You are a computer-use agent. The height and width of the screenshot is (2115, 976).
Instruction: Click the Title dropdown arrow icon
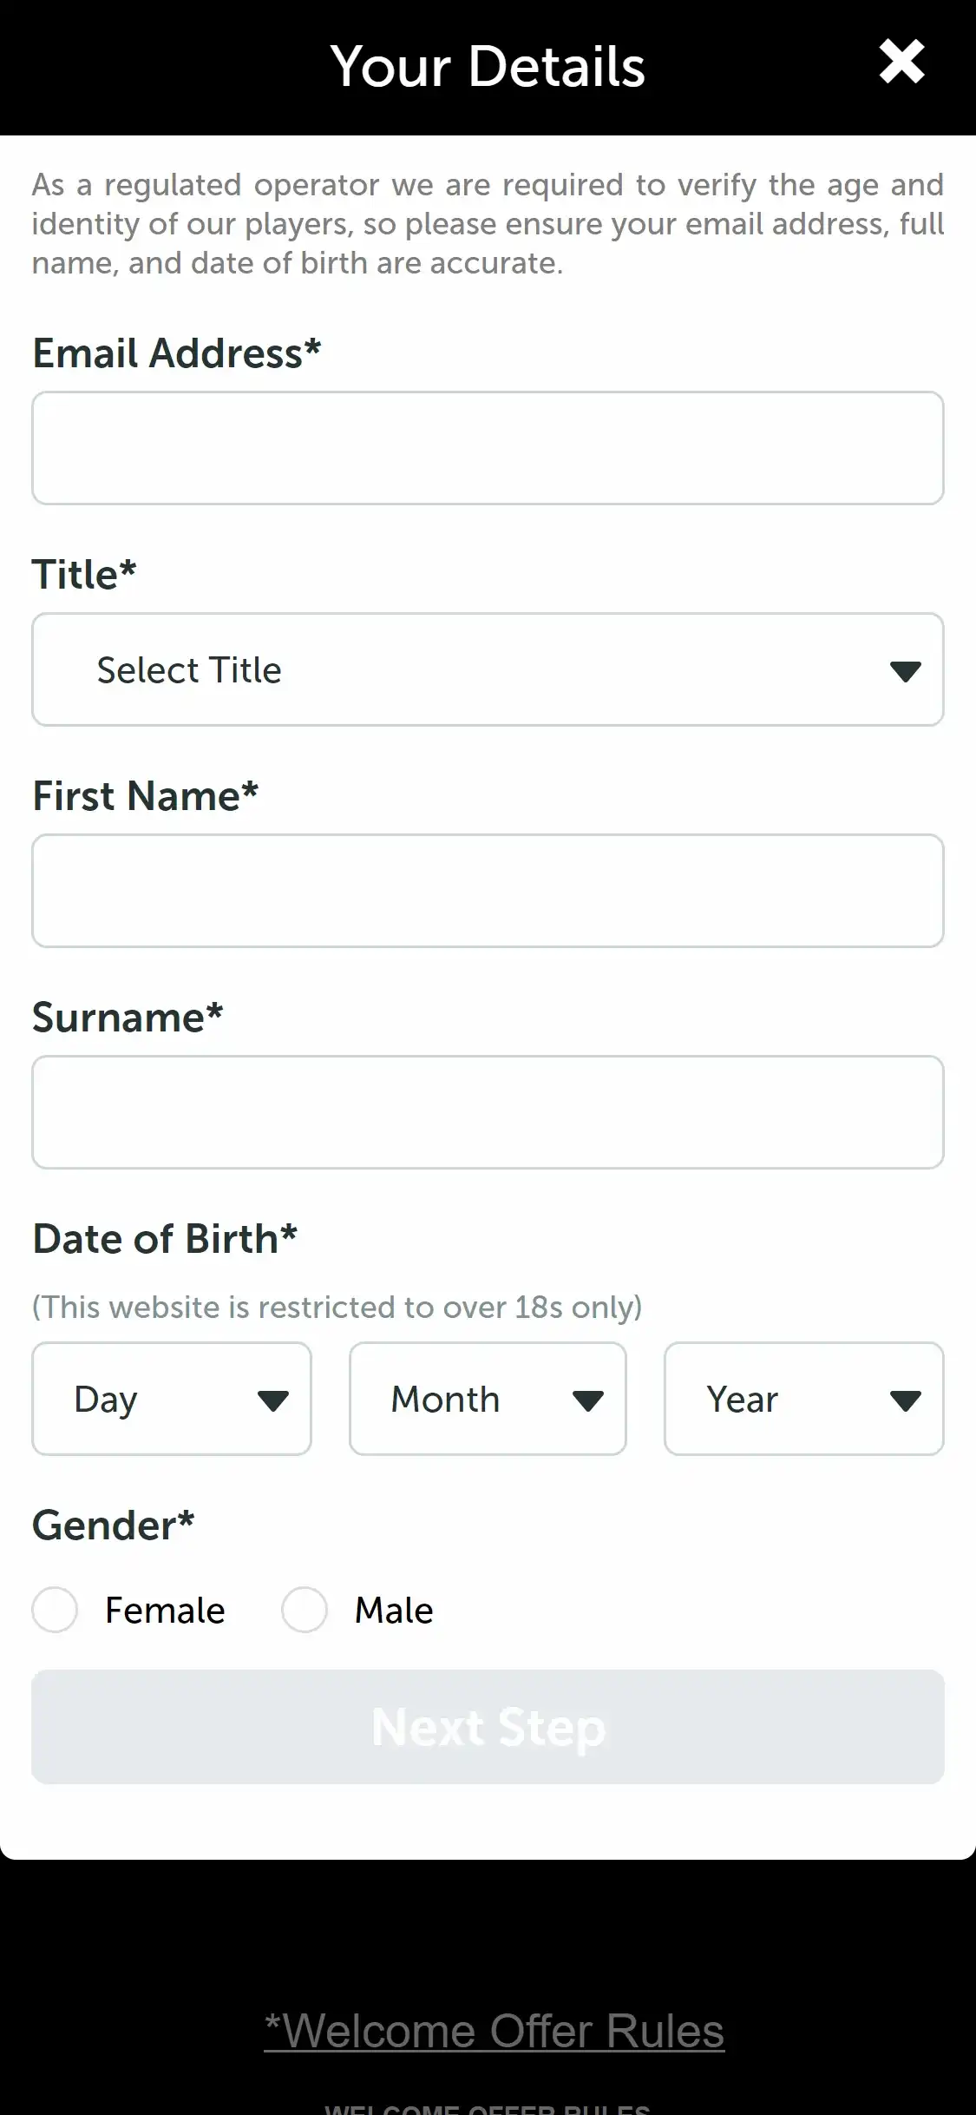tap(905, 671)
